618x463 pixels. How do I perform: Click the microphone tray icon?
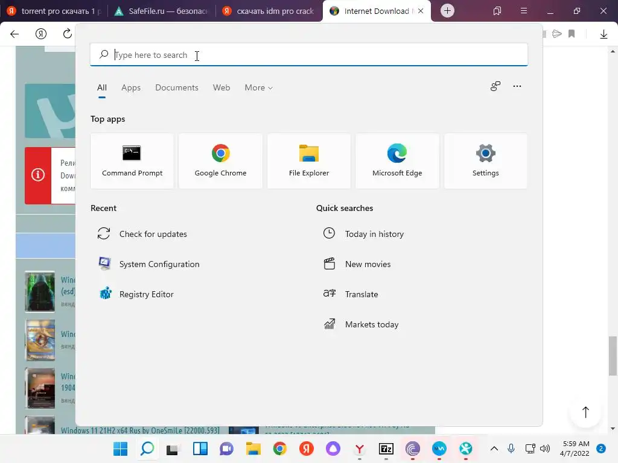click(x=511, y=449)
